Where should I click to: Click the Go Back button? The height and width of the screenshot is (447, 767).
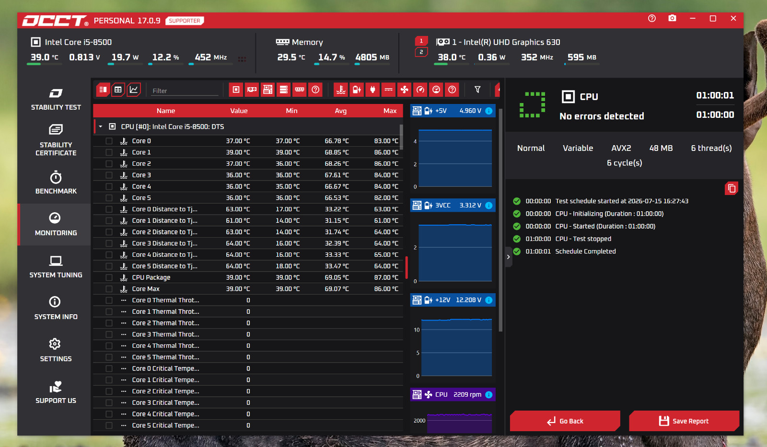click(565, 421)
